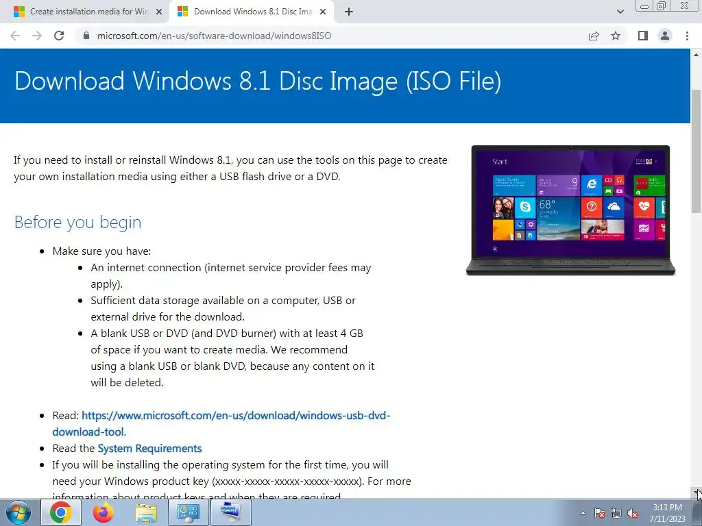Select the Download Windows 8.1 Disc Image tab

pyautogui.click(x=252, y=12)
